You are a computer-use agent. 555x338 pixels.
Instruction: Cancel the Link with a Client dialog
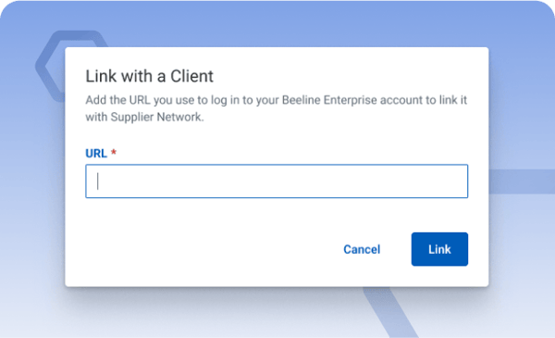point(362,249)
